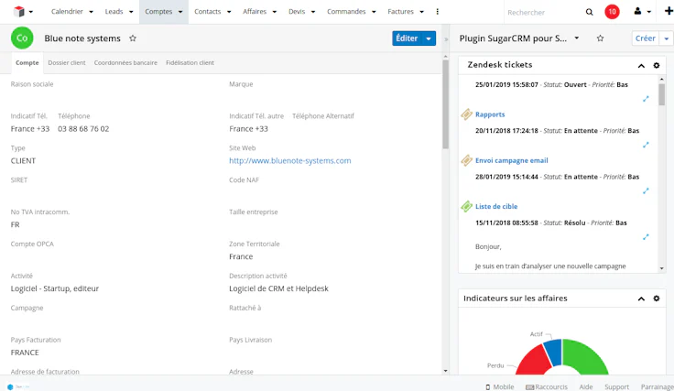Open the Rapports ticket link
Viewport: 674px width, 391px height.
click(x=490, y=114)
